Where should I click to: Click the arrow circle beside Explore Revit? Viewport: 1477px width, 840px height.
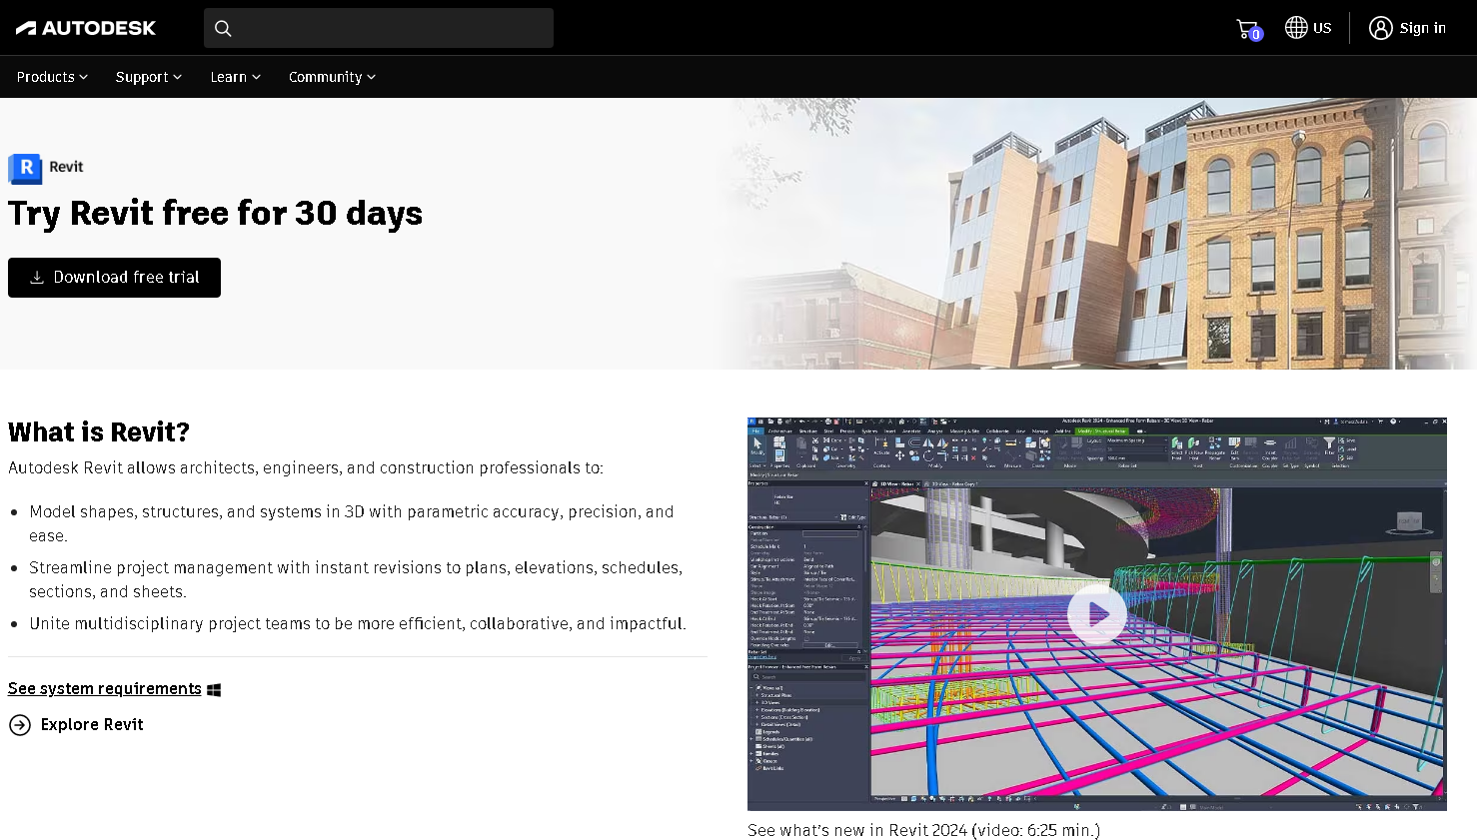20,725
